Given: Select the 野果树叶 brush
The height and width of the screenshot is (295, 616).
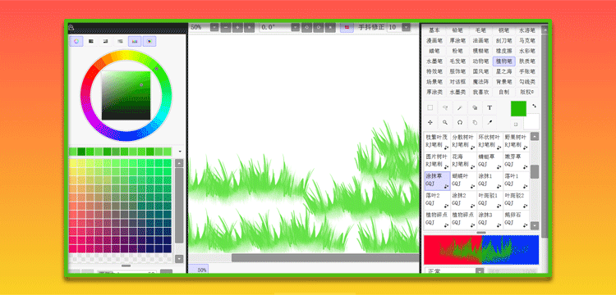Looking at the screenshot, I should [516, 142].
